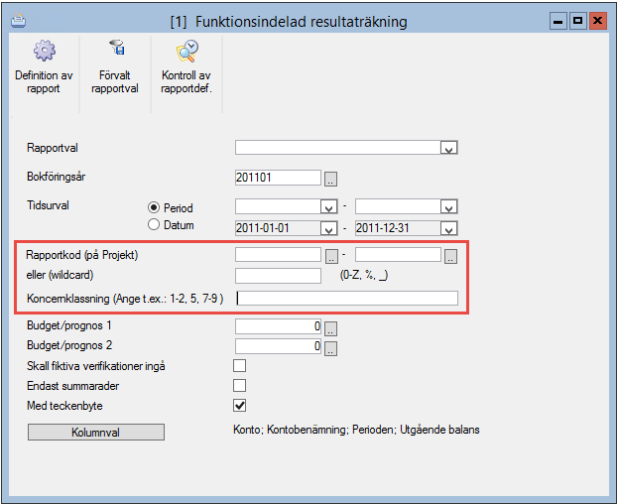Open Kontroll av rapportdef. tool
This screenshot has height=504, width=618.
(186, 67)
